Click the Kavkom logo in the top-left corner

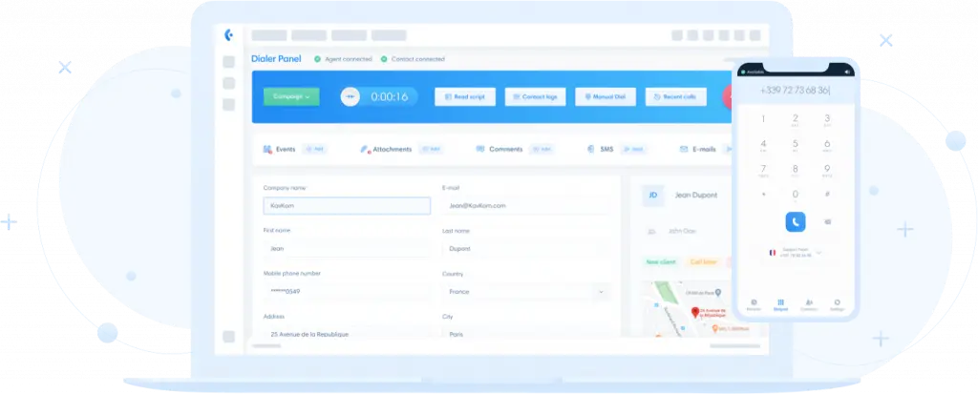pyautogui.click(x=228, y=35)
